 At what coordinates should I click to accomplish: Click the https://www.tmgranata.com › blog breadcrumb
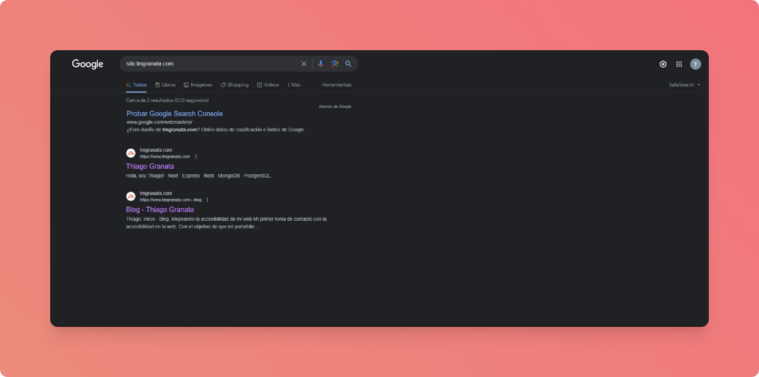(171, 199)
